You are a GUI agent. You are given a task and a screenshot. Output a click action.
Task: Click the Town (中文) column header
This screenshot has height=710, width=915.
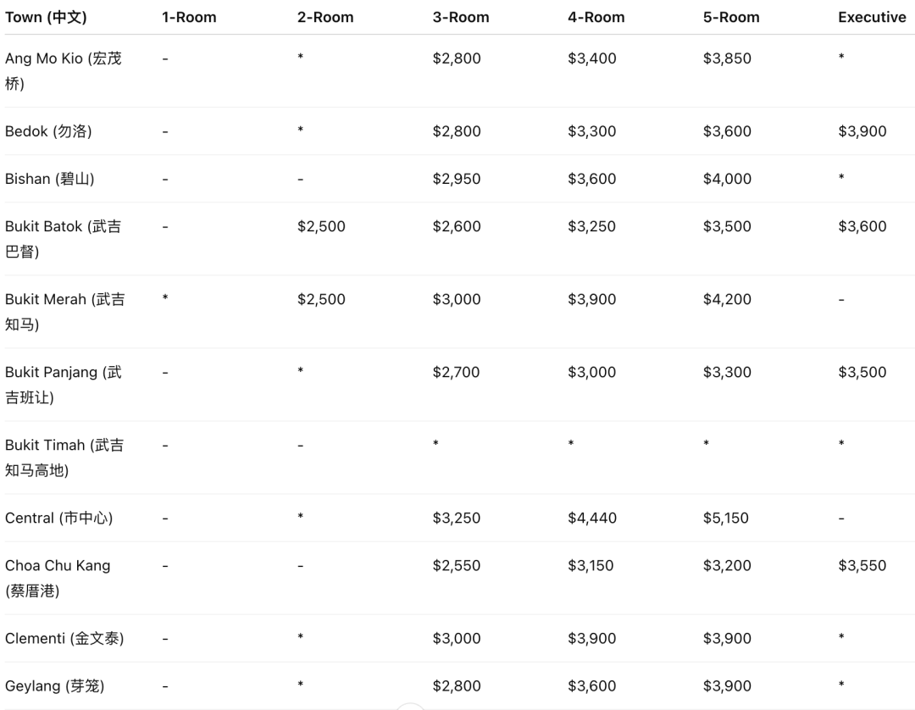pyautogui.click(x=46, y=17)
